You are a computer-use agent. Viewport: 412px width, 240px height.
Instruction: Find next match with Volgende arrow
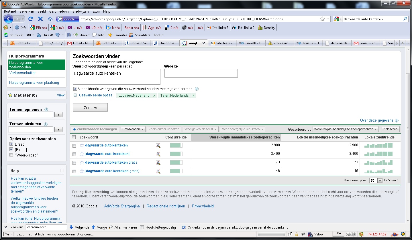click(79, 227)
